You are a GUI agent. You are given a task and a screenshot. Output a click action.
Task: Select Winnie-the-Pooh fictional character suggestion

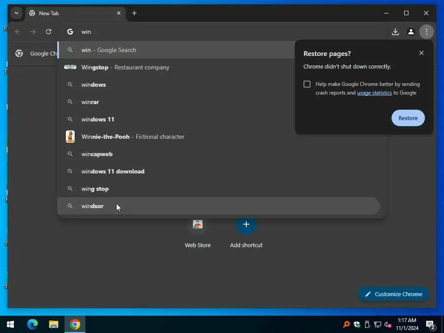coord(218,137)
